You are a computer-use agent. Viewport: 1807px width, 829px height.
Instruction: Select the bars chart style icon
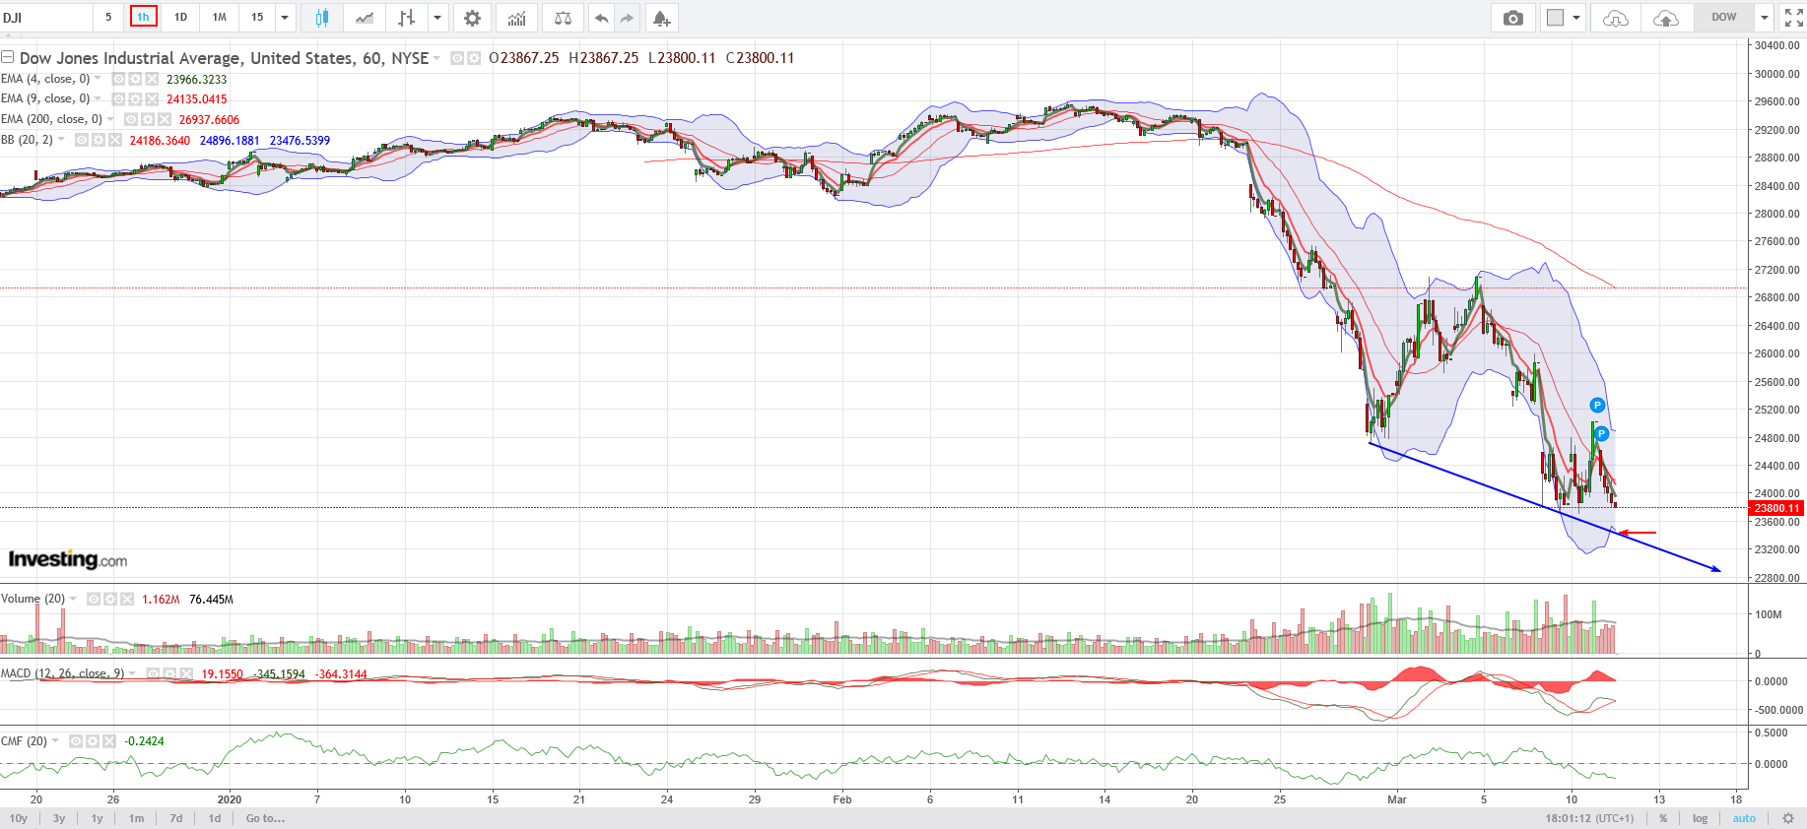pos(406,18)
